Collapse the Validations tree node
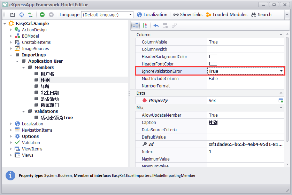Screen dimensions: 292x195 [x=24, y=111]
